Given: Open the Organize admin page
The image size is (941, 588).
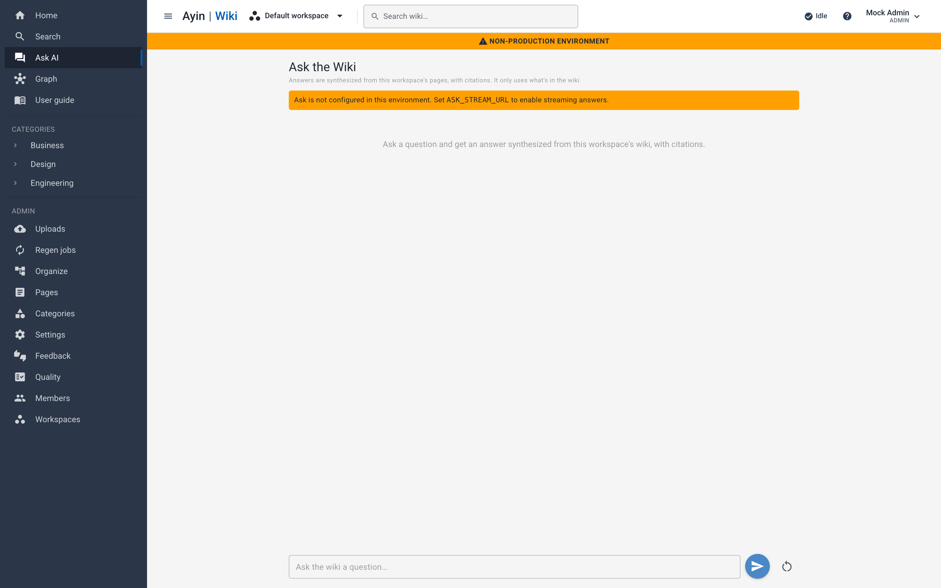Looking at the screenshot, I should tap(74, 271).
